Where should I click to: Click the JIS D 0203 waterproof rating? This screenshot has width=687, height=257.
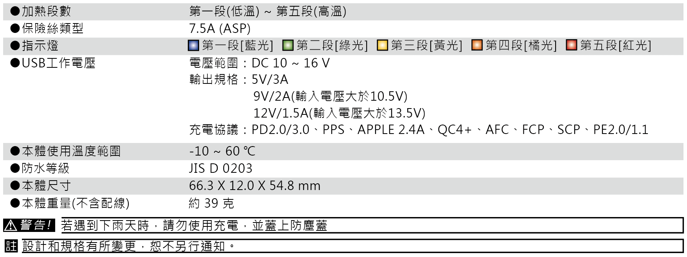click(x=221, y=168)
